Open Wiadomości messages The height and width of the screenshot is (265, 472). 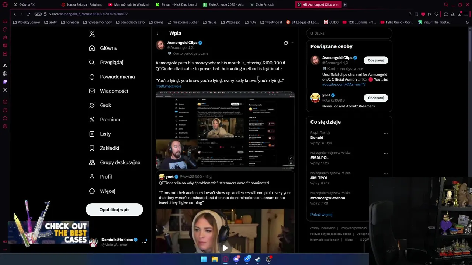click(x=109, y=91)
